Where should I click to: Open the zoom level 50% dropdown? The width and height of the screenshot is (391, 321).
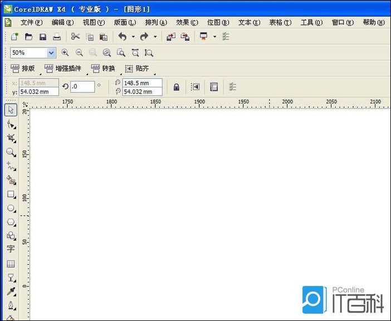[51, 53]
